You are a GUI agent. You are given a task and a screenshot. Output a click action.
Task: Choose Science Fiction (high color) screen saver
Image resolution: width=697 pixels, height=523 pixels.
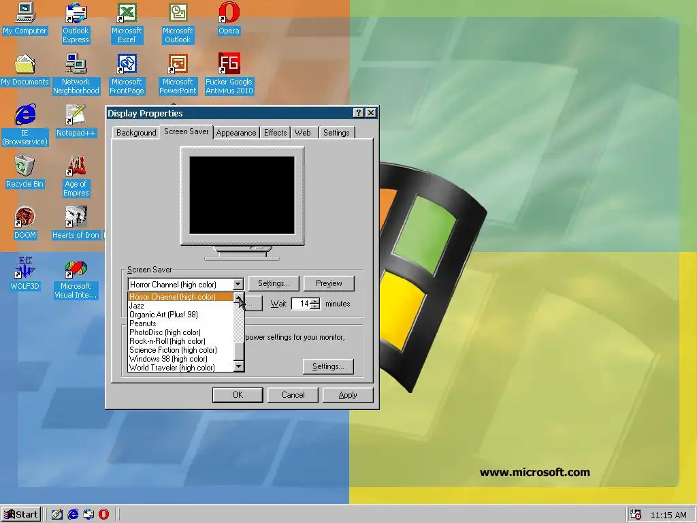180,350
